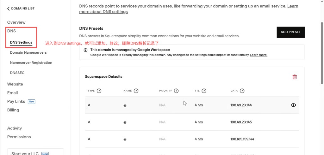This screenshot has height=155, width=324.
Task: Select the 198.49.23.144 data cell
Action: 241,105
